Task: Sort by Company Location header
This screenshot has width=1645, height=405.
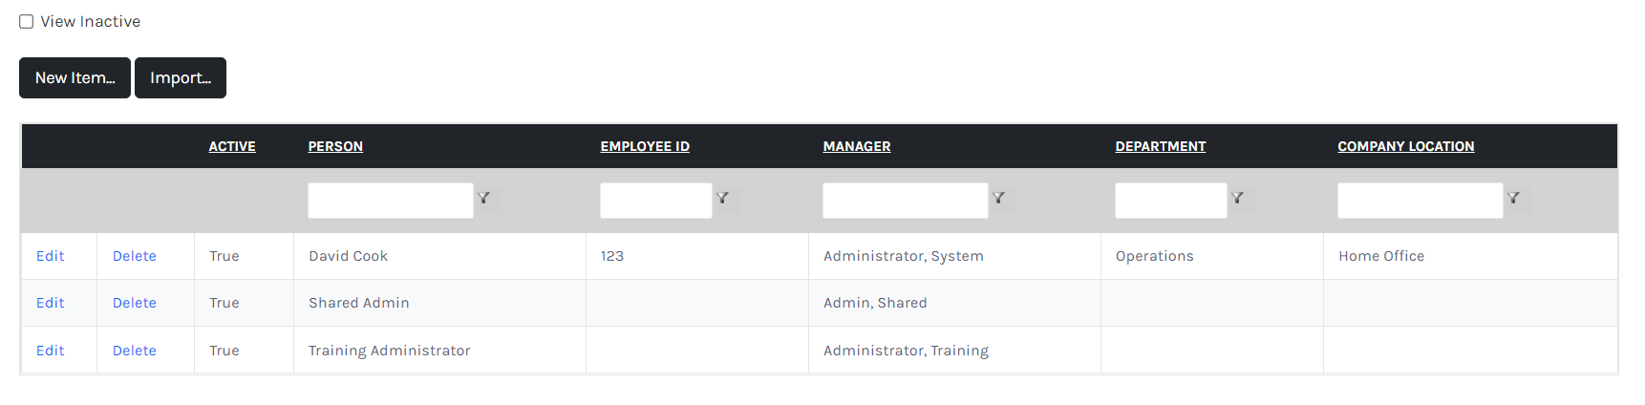Action: point(1406,146)
